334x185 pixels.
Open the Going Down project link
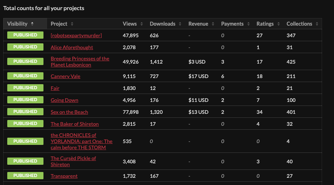(x=64, y=100)
